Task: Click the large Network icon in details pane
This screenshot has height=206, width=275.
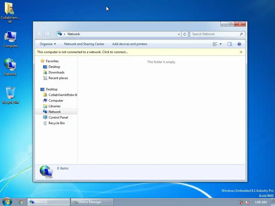Action: [46, 172]
